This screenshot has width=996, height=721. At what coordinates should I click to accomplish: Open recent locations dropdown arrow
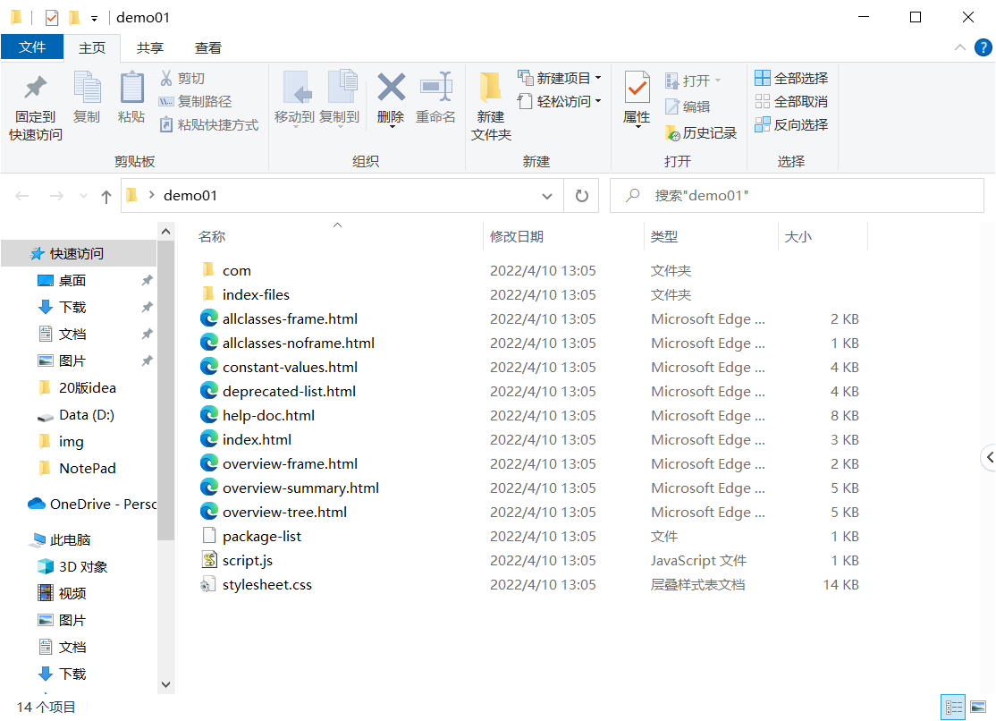(x=83, y=197)
